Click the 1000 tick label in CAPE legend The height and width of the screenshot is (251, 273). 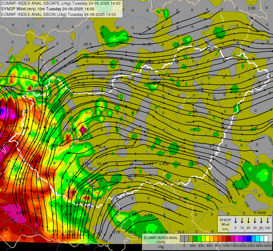(226, 246)
